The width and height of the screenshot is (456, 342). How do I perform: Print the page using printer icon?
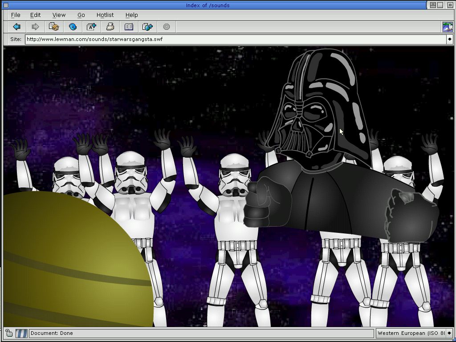click(110, 27)
